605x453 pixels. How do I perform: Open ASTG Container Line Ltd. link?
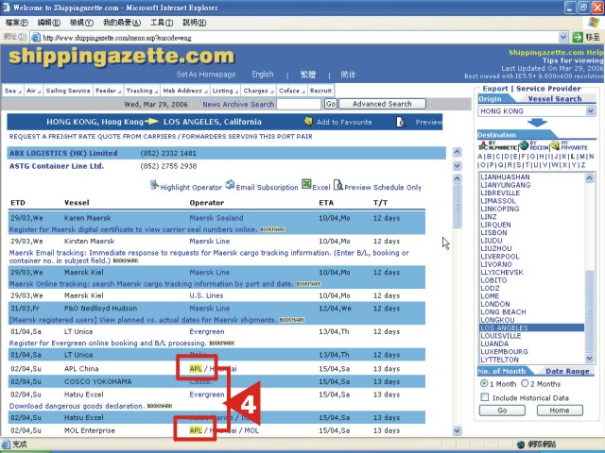[57, 166]
